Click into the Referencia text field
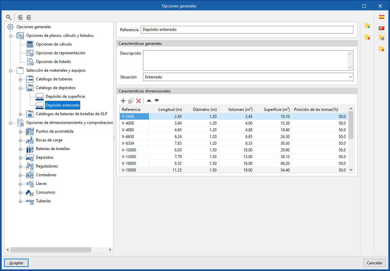 [x=247, y=29]
